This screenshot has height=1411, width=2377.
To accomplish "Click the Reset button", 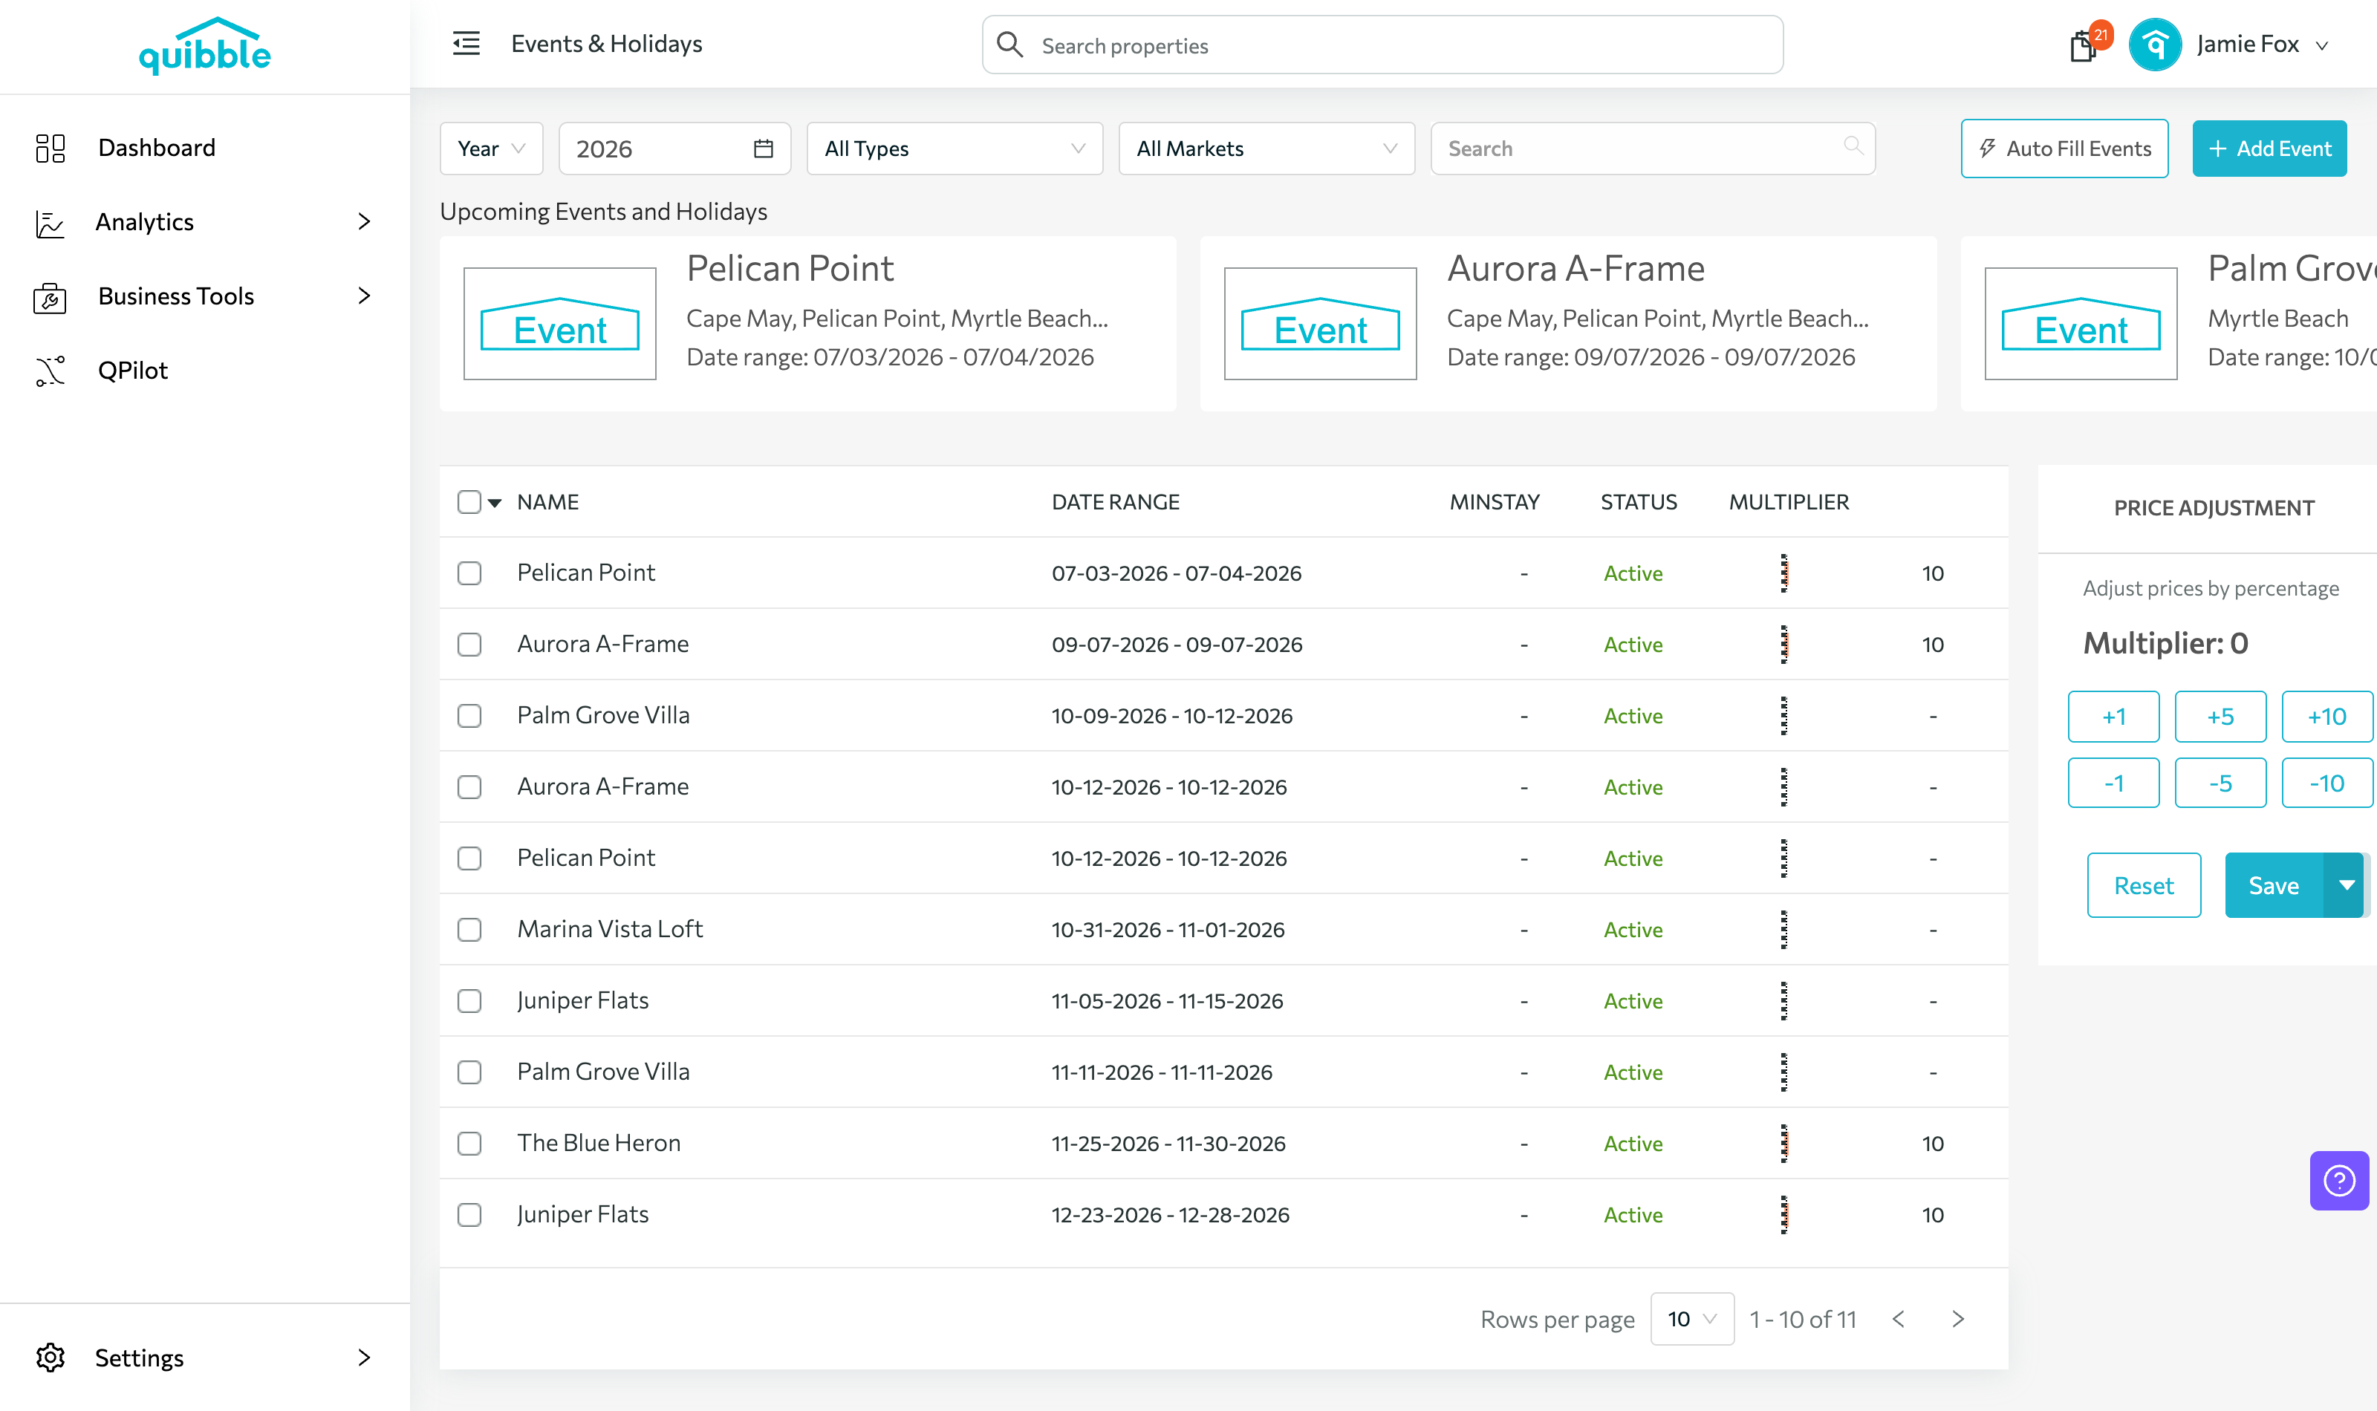I will [x=2144, y=885].
